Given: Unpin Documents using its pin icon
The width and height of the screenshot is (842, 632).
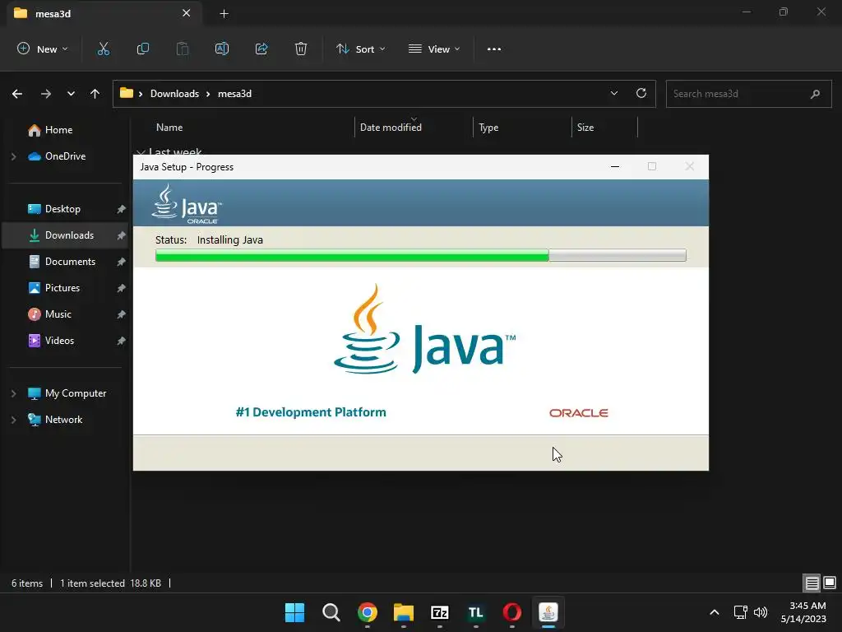Looking at the screenshot, I should click(122, 262).
